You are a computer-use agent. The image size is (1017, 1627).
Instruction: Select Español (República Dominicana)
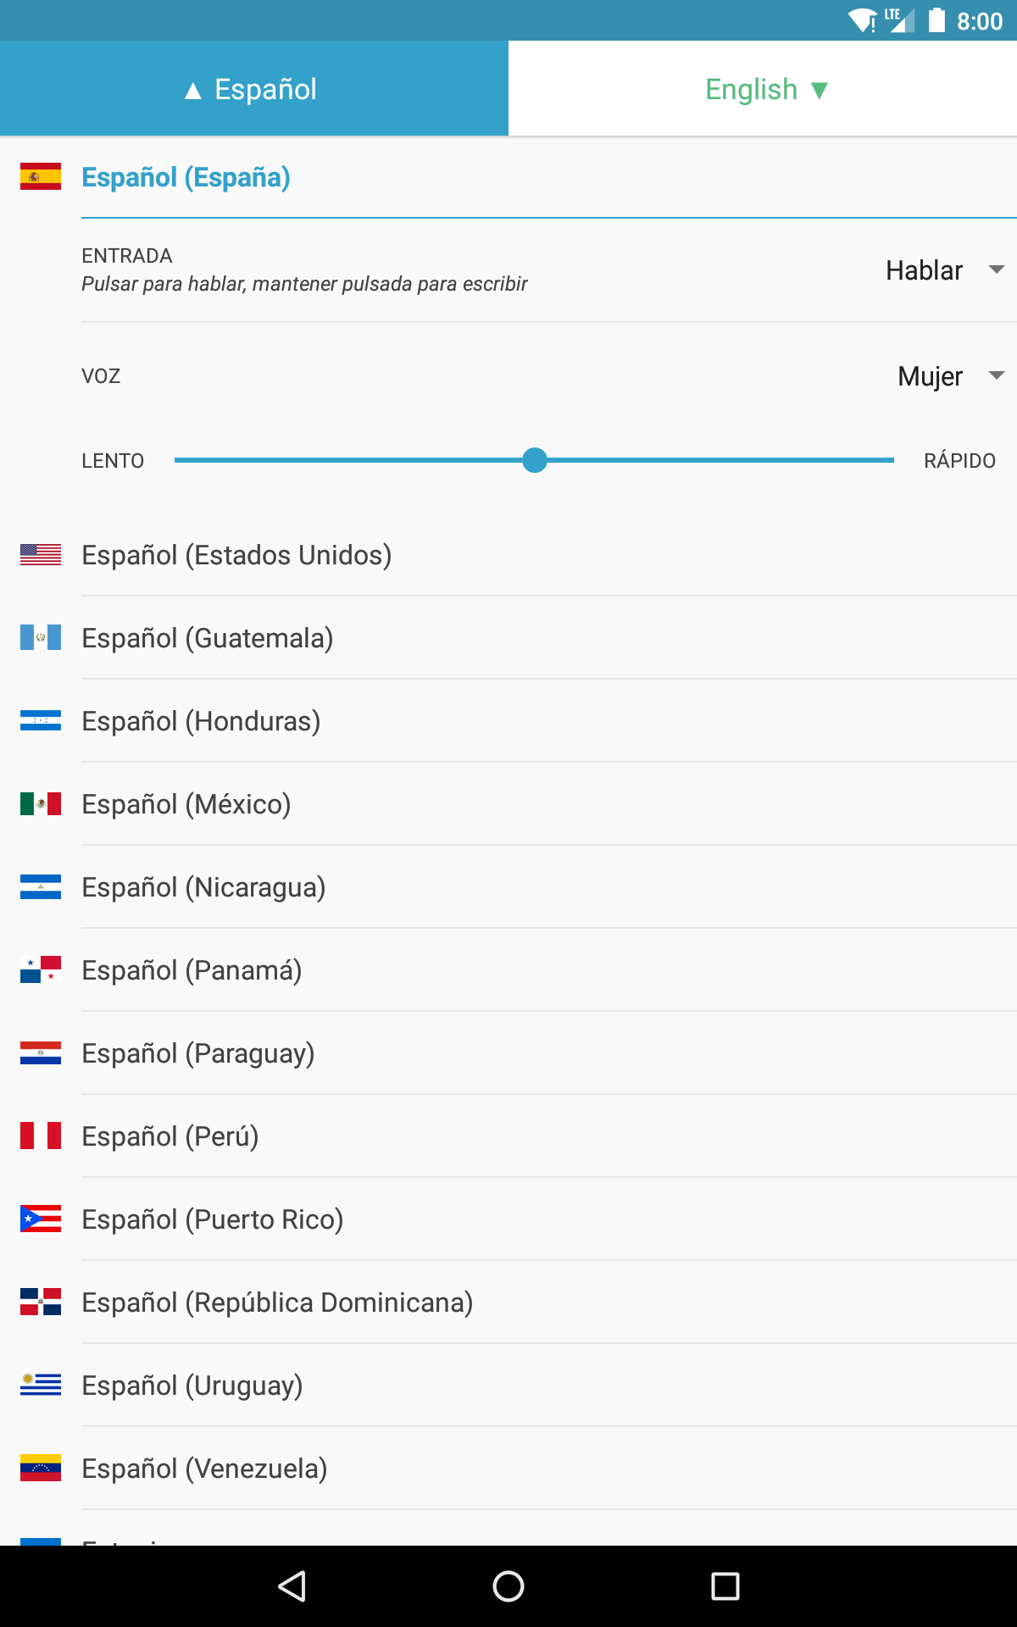(277, 1302)
